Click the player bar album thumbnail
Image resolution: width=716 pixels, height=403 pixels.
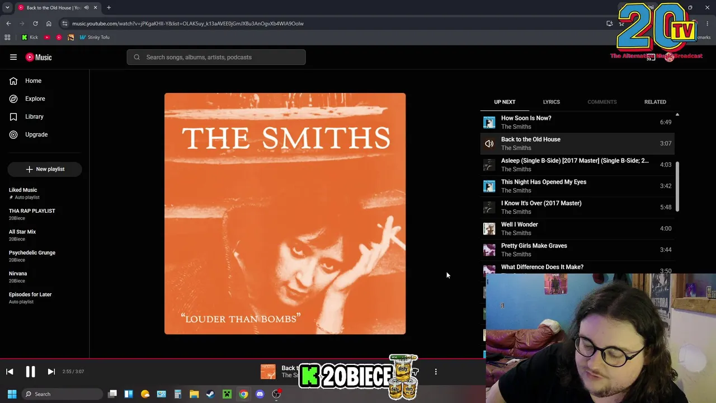268,372
